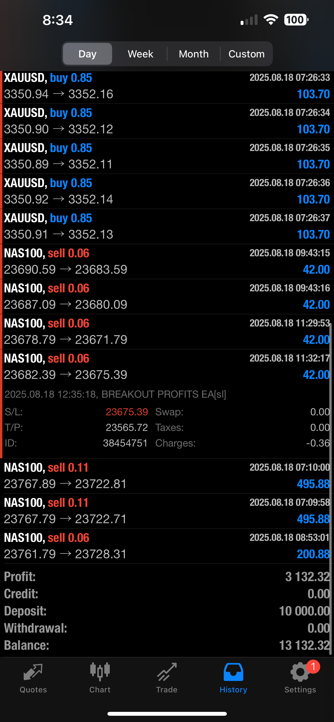This screenshot has height=722, width=334.
Task: Open the Quotes tab icon
Action: pos(33,672)
